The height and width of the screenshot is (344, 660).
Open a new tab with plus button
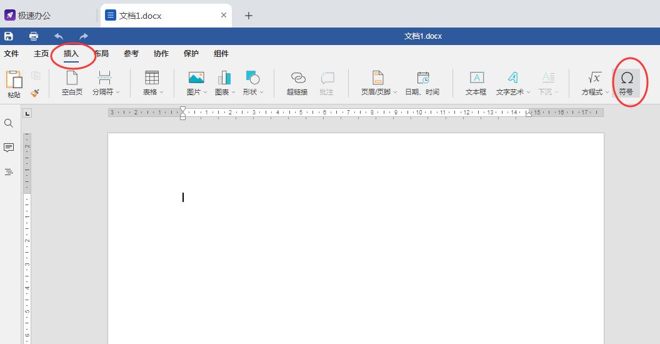249,16
